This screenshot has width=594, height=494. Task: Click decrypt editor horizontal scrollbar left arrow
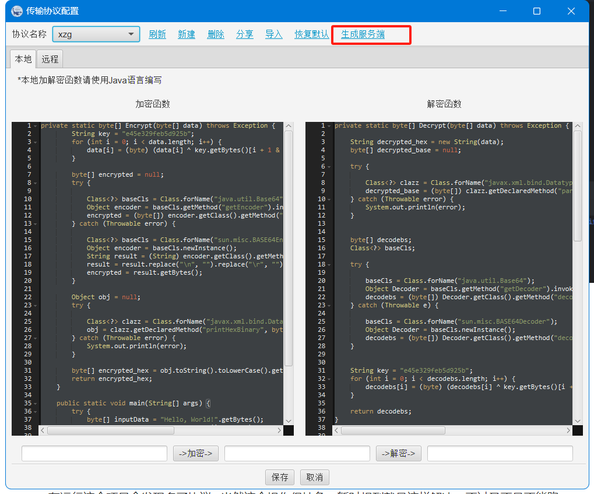pos(336,430)
